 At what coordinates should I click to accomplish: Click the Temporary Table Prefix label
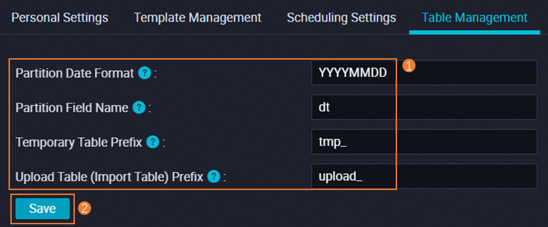[79, 143]
